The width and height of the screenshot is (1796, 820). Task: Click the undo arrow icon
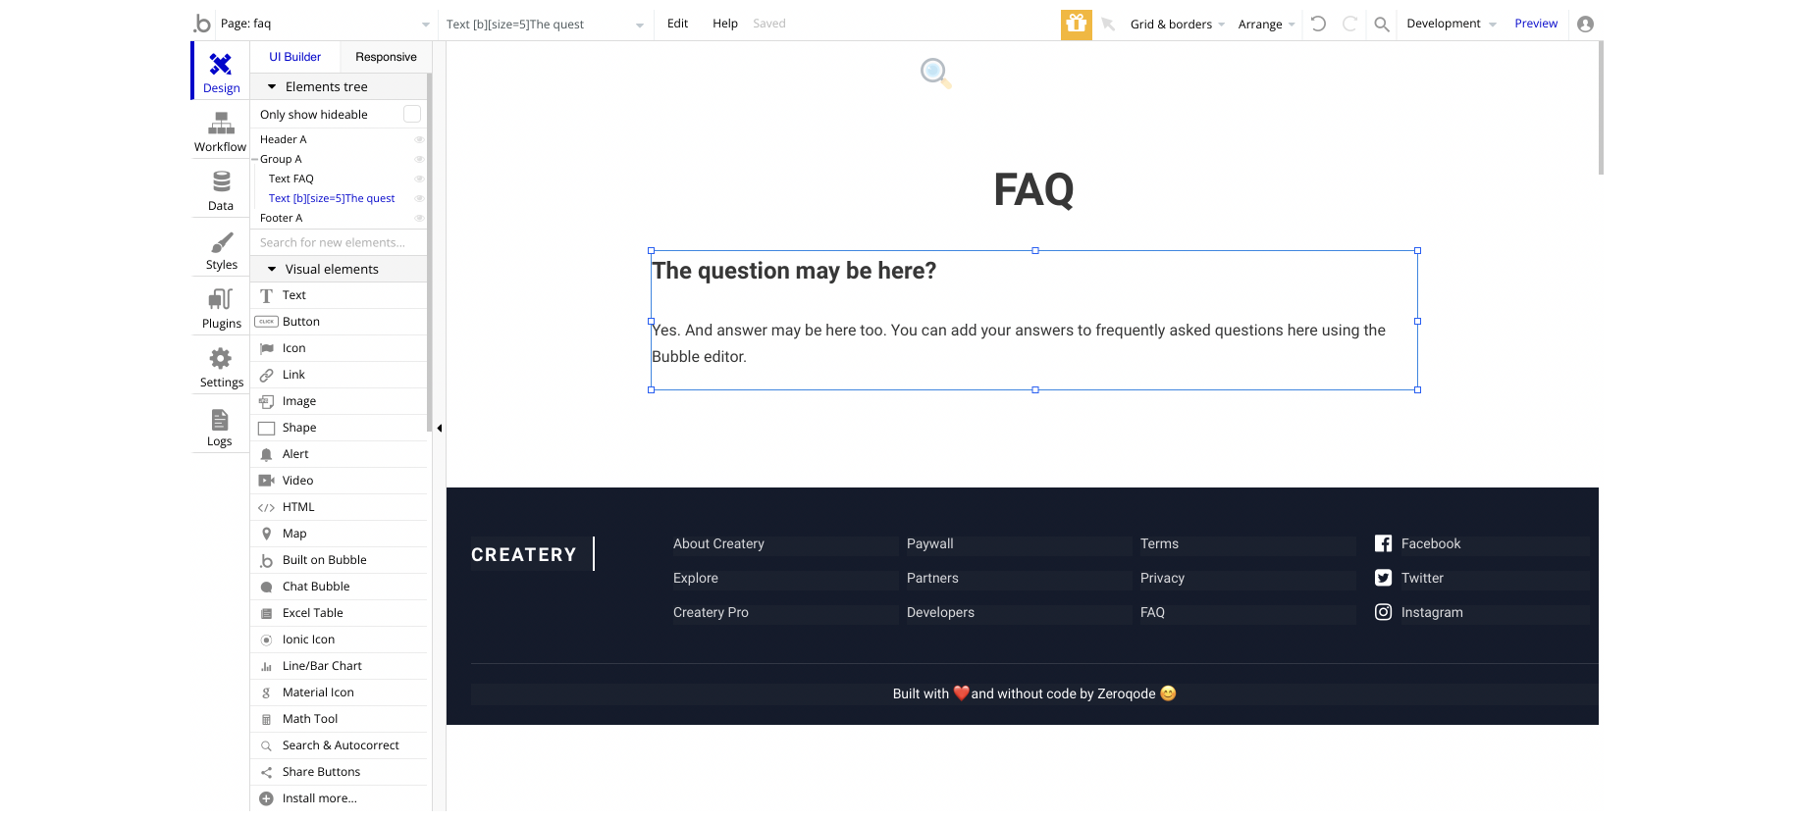pyautogui.click(x=1318, y=24)
